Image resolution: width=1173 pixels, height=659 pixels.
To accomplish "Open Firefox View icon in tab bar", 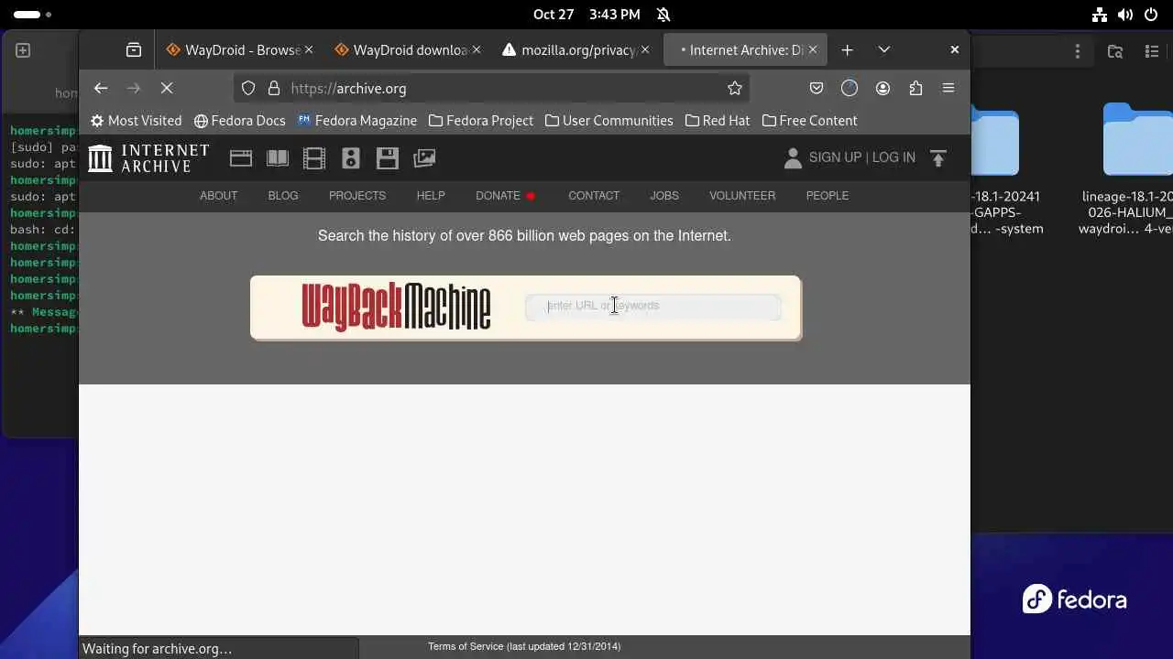I will pyautogui.click(x=134, y=50).
